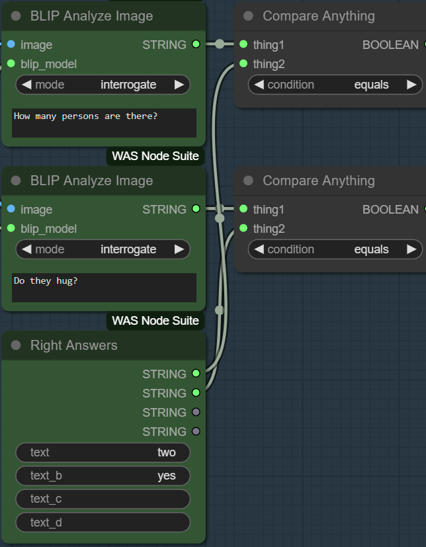This screenshot has width=426, height=547.
Task: Advance mode to next value on top BLIP node
Action: point(179,85)
